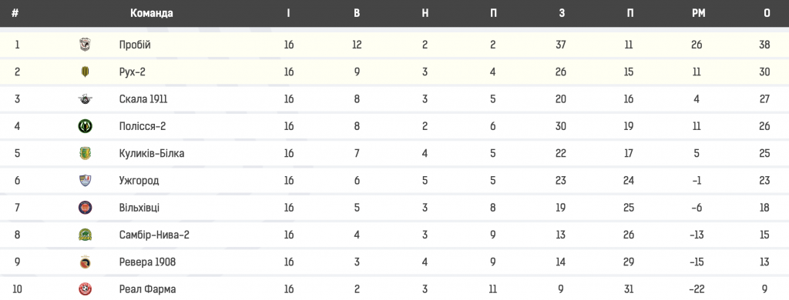
Task: Open the Ужгород team page link
Action: 139,181
